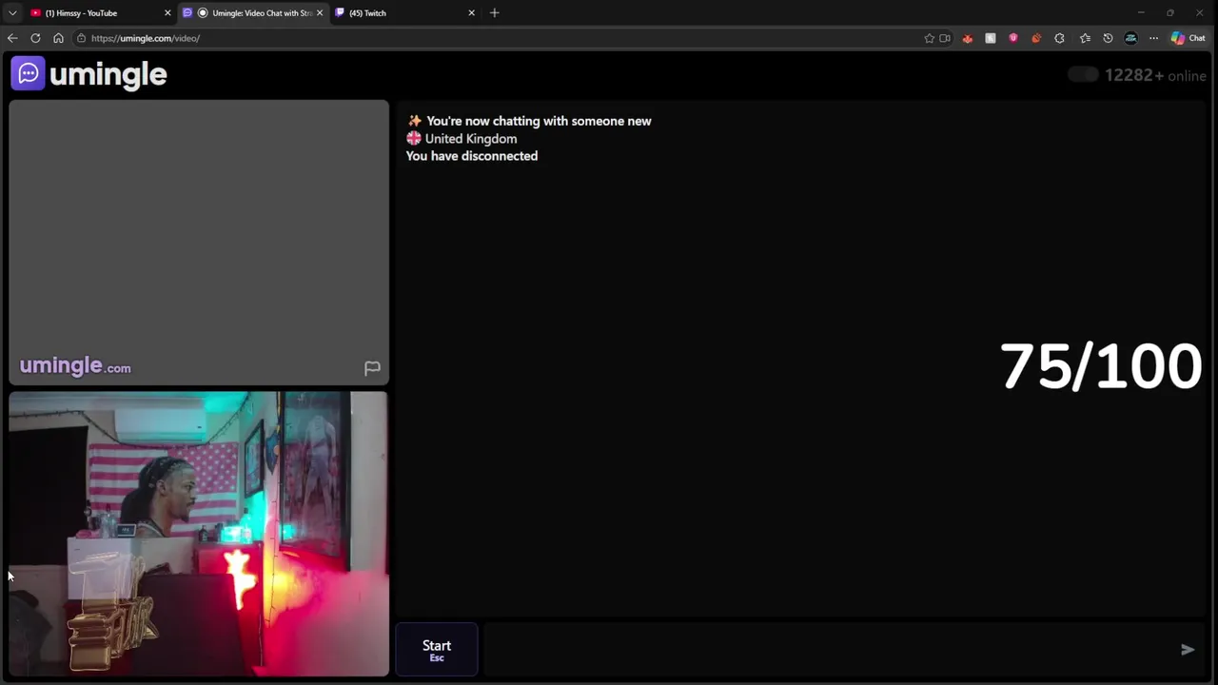The width and height of the screenshot is (1218, 685).
Task: Open the red fox extension icon
Action: (968, 38)
